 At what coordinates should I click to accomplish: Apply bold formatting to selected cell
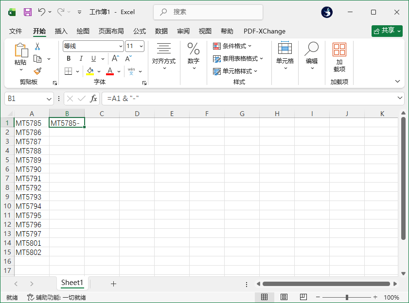68,58
